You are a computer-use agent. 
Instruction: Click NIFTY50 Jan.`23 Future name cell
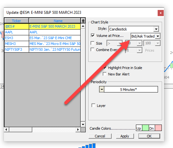(x=55, y=49)
